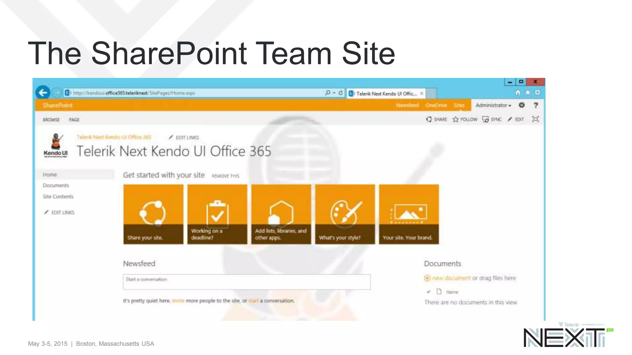Image resolution: width=632 pixels, height=355 pixels.
Task: Open SharePoint settings gear menu
Action: point(522,105)
